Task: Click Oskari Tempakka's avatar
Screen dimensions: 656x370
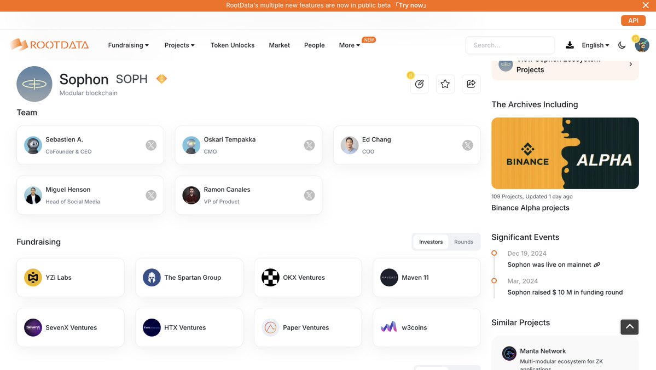Action: (x=191, y=145)
